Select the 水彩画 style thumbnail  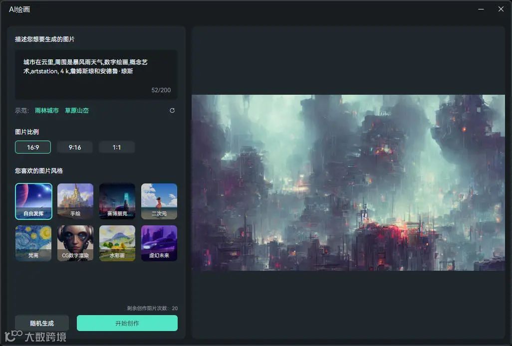click(117, 243)
